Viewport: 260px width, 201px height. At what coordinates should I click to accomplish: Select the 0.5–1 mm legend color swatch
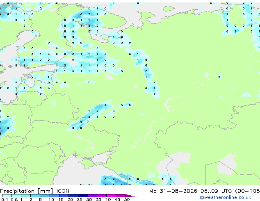(16, 196)
